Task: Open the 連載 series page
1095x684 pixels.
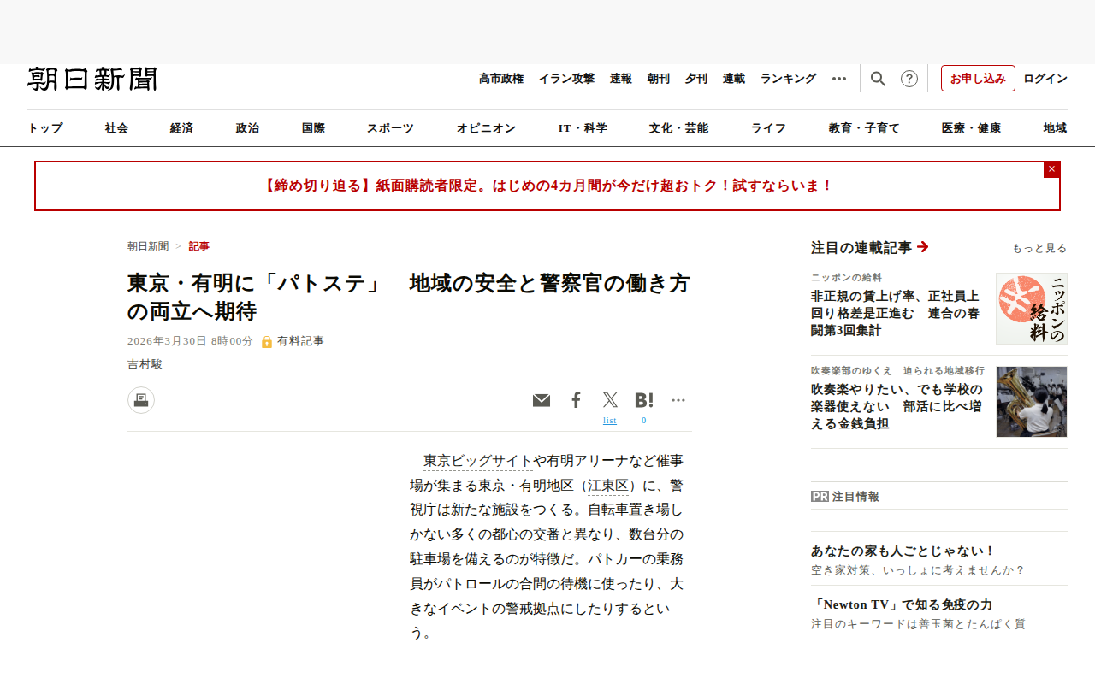Action: [x=734, y=79]
